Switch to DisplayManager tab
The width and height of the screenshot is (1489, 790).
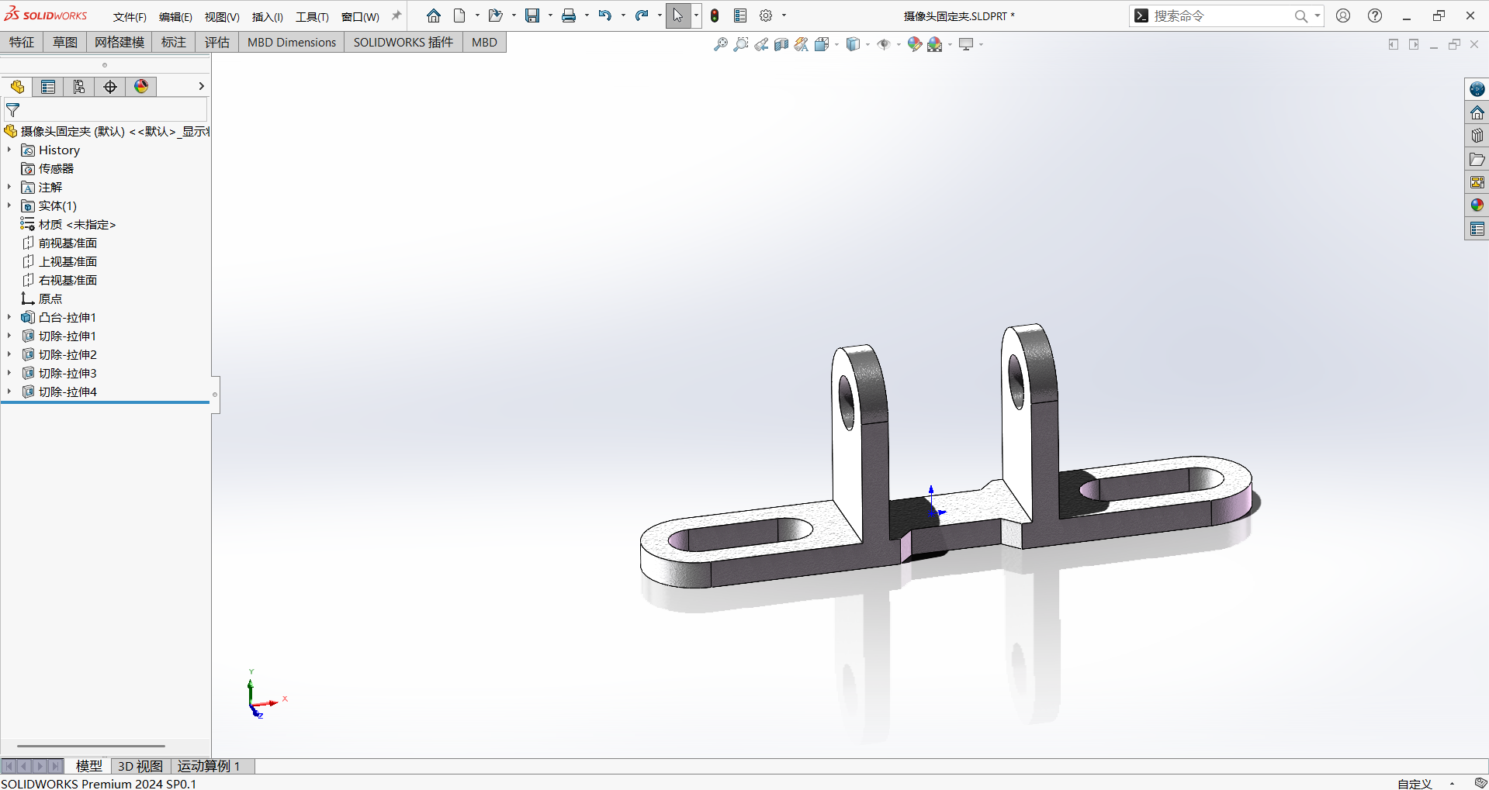tap(141, 87)
